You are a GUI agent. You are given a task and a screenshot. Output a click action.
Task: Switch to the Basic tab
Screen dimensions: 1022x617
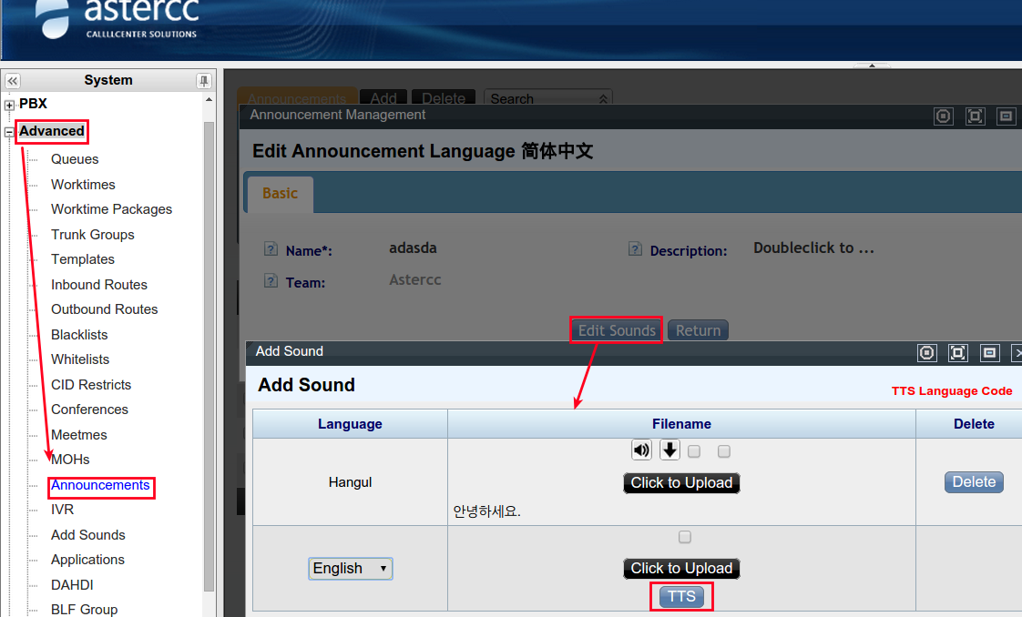pyautogui.click(x=280, y=194)
